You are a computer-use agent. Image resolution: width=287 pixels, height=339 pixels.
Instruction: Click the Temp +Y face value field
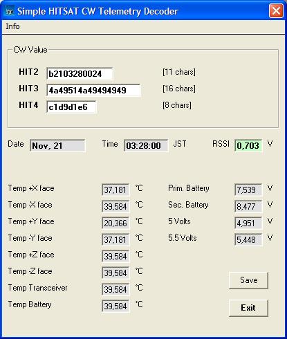[x=115, y=223]
